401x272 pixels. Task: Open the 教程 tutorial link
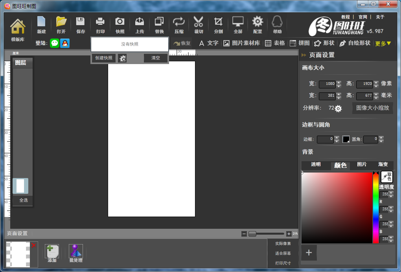pyautogui.click(x=345, y=17)
